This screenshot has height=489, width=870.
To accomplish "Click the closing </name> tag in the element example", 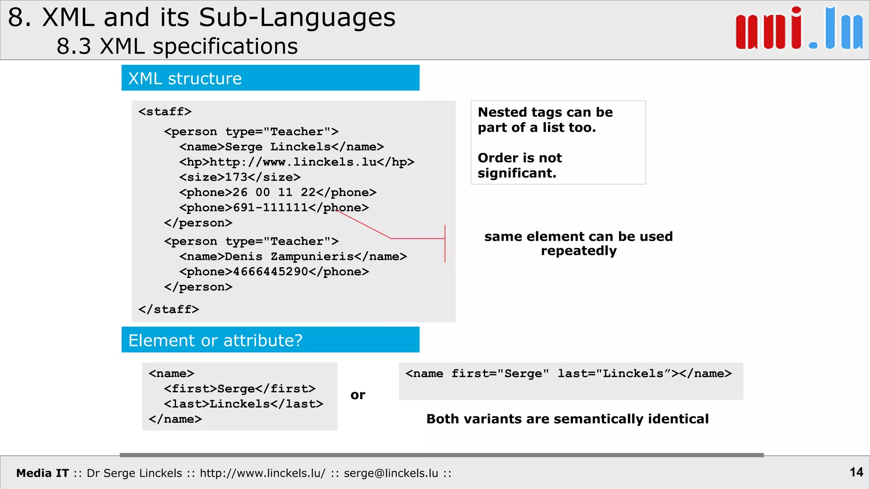I will [x=175, y=419].
